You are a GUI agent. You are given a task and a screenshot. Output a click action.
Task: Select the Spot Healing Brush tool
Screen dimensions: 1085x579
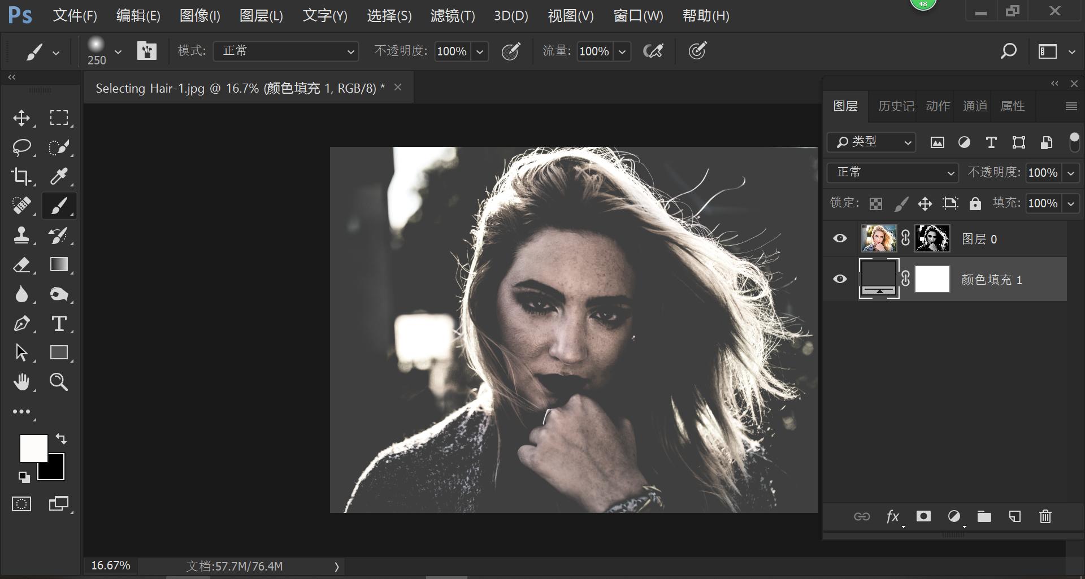tap(21, 206)
